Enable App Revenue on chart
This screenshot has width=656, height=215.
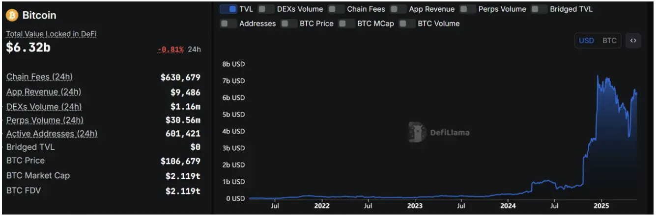click(x=399, y=9)
